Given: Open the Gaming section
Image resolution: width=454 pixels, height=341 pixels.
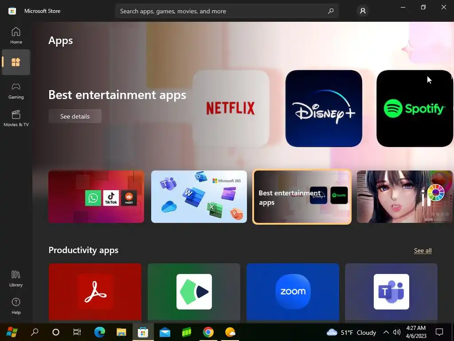Looking at the screenshot, I should point(16,91).
